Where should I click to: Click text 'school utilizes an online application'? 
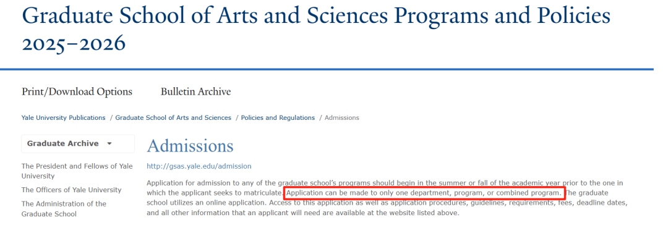click(206, 203)
